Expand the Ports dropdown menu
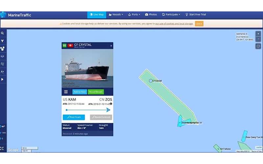The image size is (263, 164). pyautogui.click(x=134, y=14)
